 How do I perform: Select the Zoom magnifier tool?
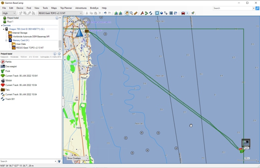click(131, 13)
